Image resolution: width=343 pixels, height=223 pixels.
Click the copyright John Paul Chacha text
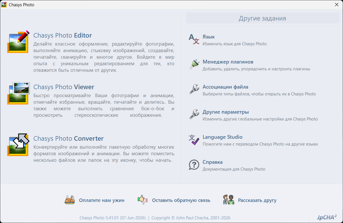click(x=191, y=218)
